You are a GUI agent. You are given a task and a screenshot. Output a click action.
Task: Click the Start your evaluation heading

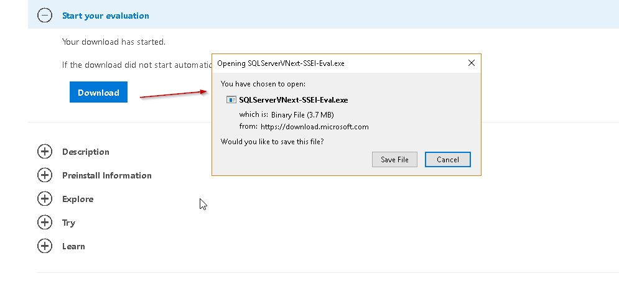point(105,16)
